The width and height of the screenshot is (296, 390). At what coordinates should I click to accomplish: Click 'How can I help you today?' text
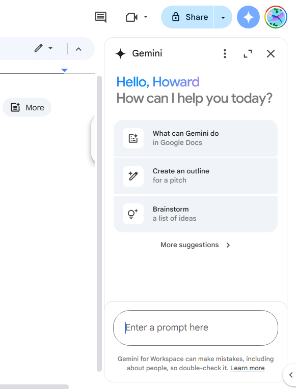click(x=195, y=98)
